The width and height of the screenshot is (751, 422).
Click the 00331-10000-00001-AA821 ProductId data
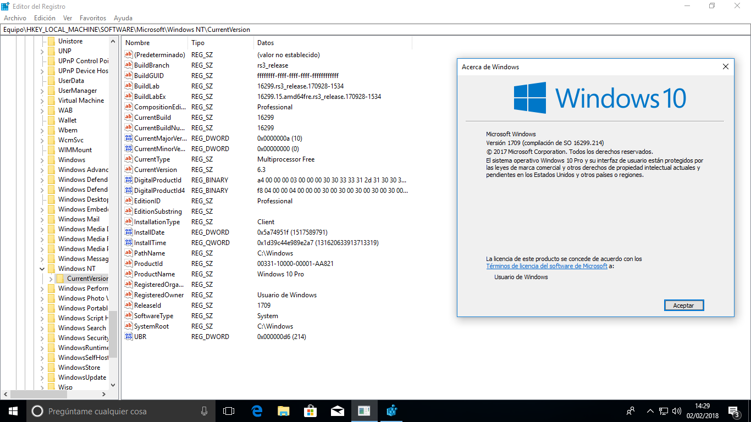click(295, 264)
